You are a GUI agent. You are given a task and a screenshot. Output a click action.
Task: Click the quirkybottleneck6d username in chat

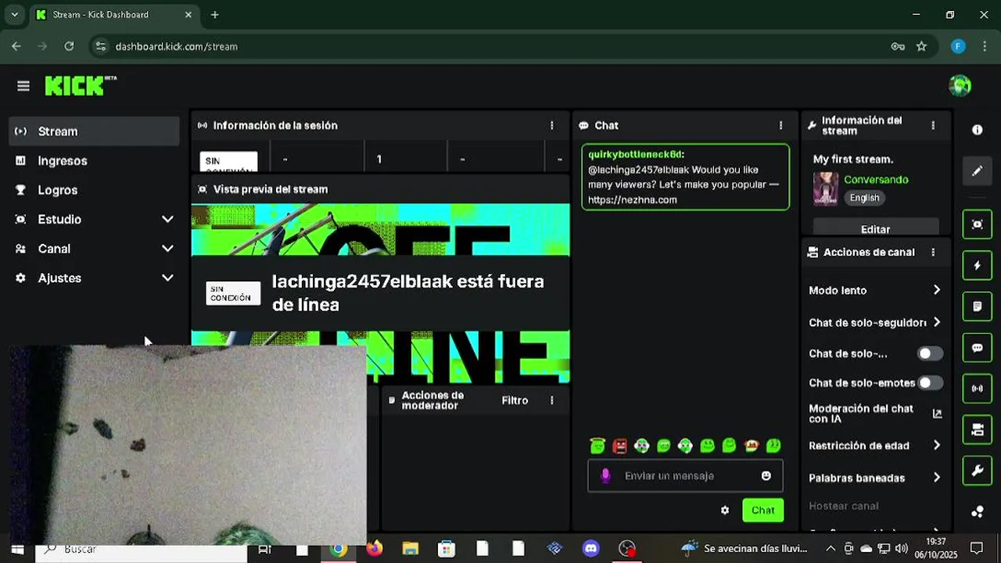point(636,154)
